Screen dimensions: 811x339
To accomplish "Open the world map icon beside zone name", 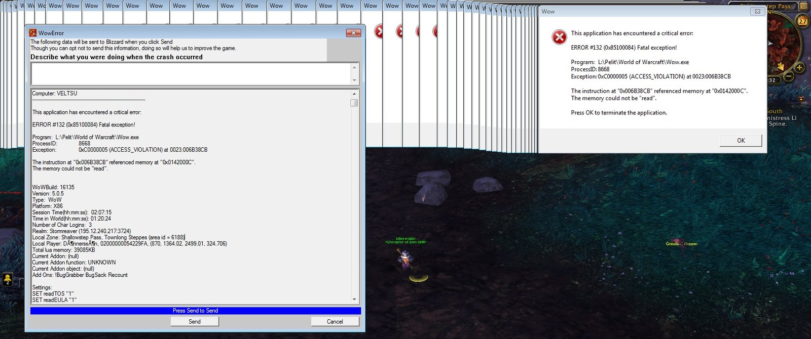I will (804, 6).
